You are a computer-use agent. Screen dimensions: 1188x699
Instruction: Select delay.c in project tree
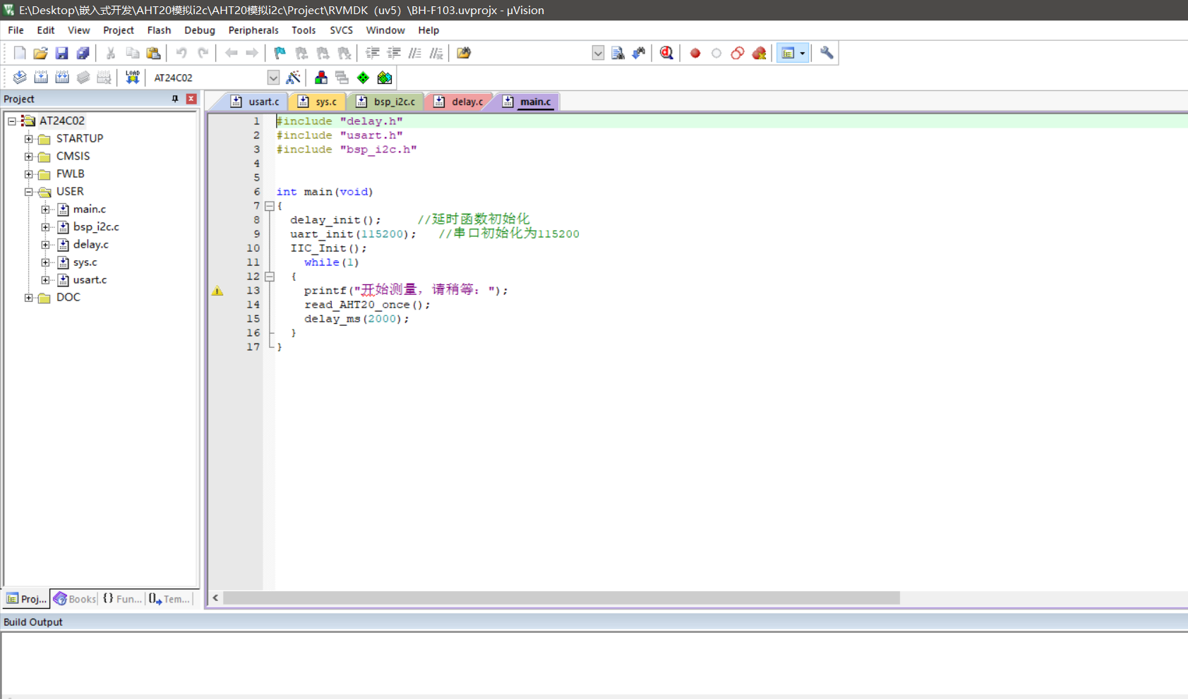pyautogui.click(x=91, y=245)
